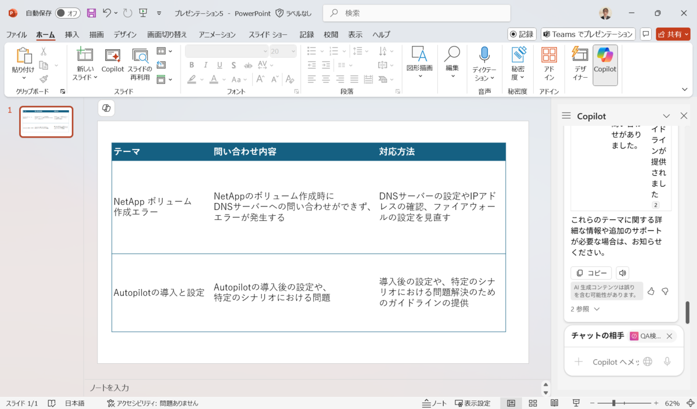Click the Save icon in title bar
Viewport: 697px width, 409px height.
[91, 13]
